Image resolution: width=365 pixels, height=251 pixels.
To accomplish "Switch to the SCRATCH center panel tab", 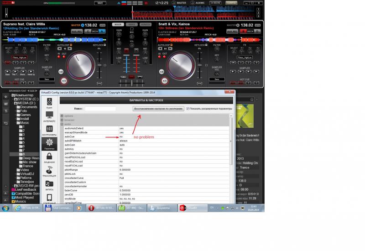I will (146, 25).
